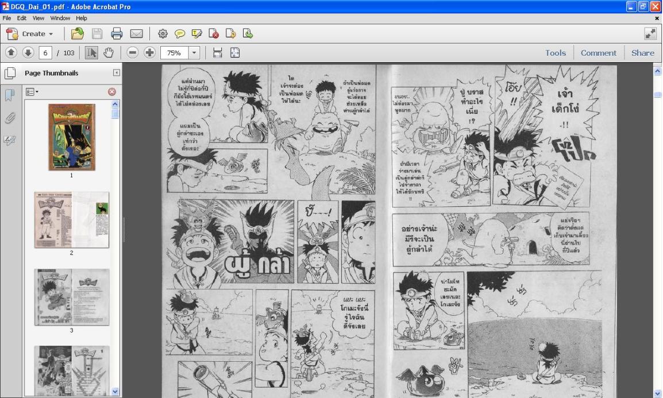663x398 pixels.
Task: Click the Page Thumbnails panel icon
Action: [10, 73]
